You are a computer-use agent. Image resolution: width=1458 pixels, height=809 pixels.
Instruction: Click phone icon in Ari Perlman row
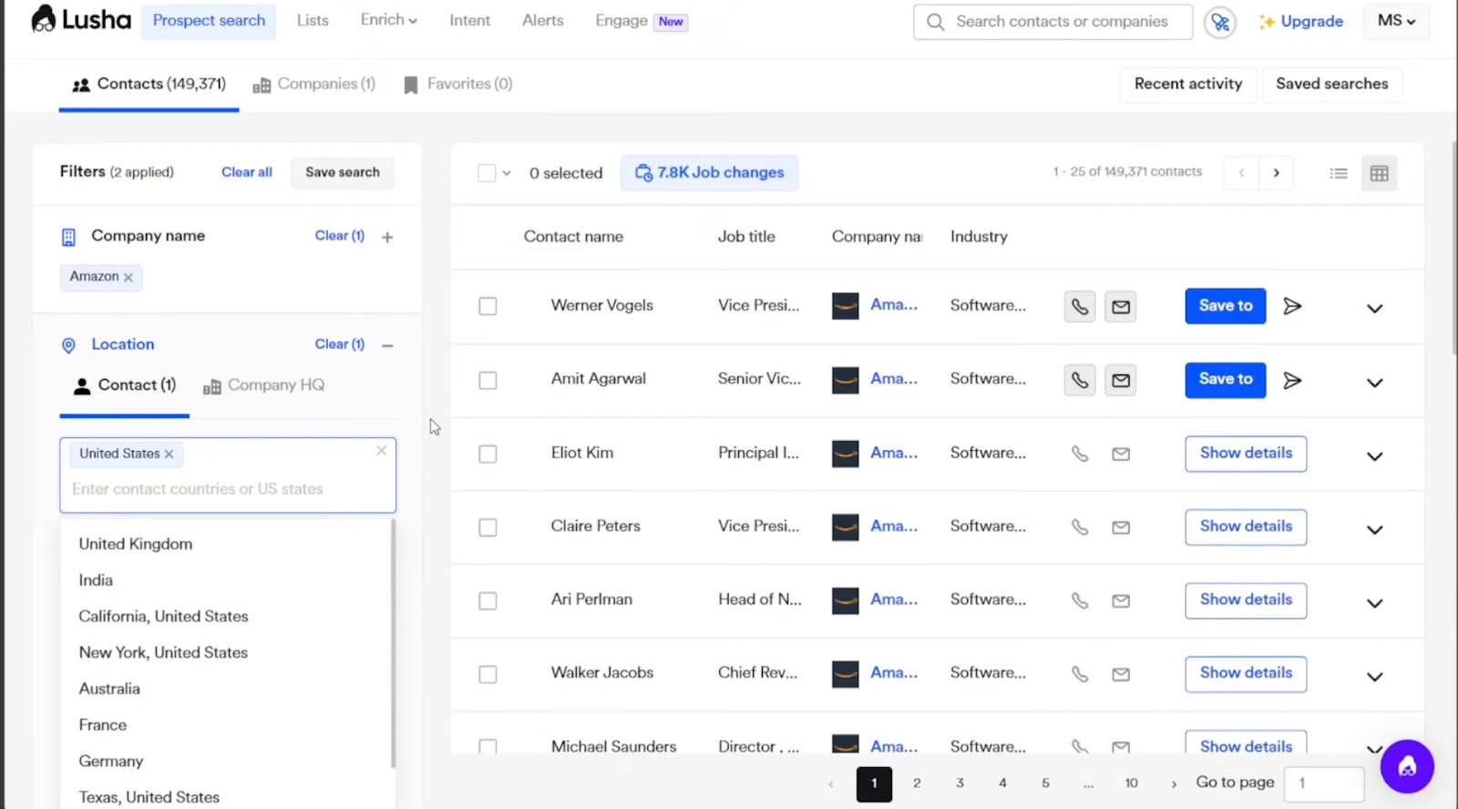[x=1080, y=601]
